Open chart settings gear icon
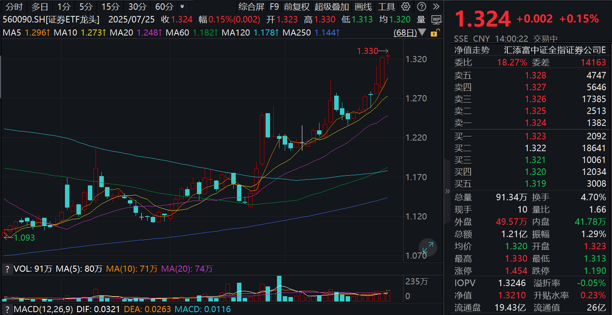Viewport: 612px width, 315px height. (406, 7)
